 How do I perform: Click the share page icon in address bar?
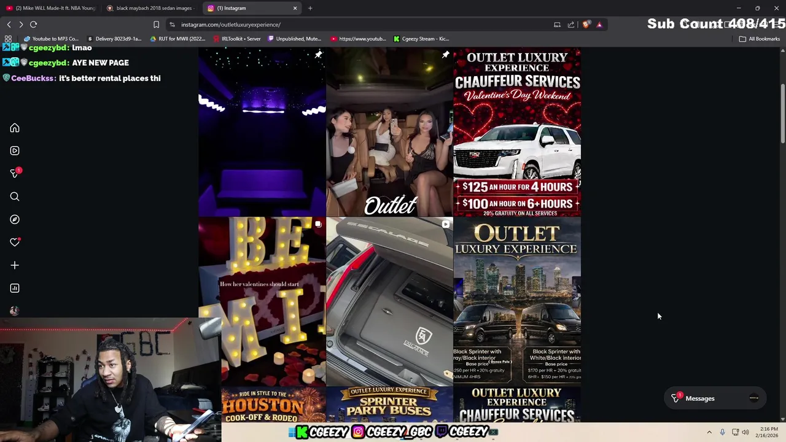pyautogui.click(x=571, y=25)
